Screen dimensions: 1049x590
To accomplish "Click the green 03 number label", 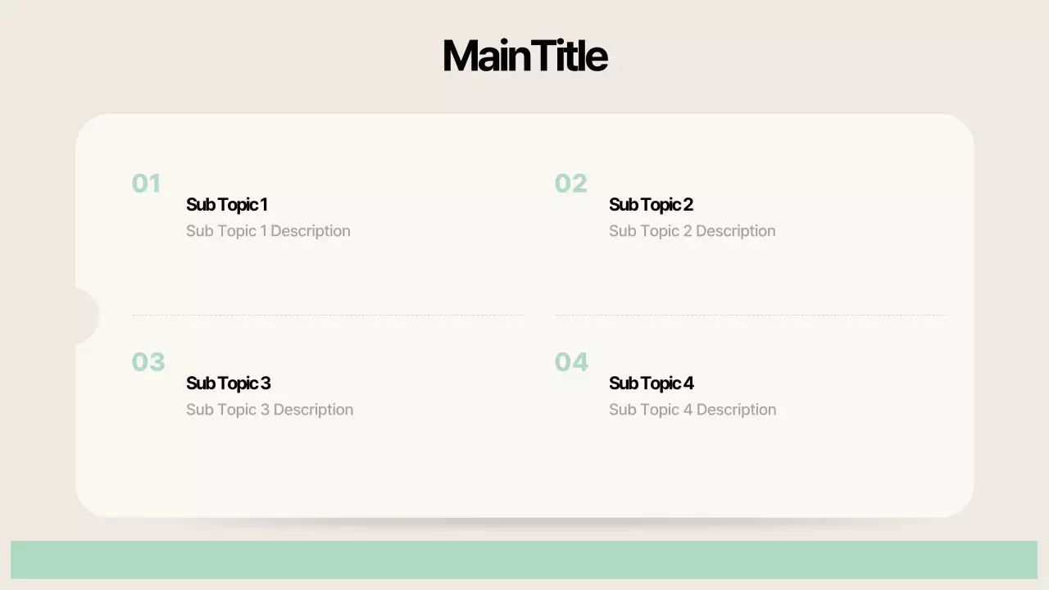I will pyautogui.click(x=148, y=362).
